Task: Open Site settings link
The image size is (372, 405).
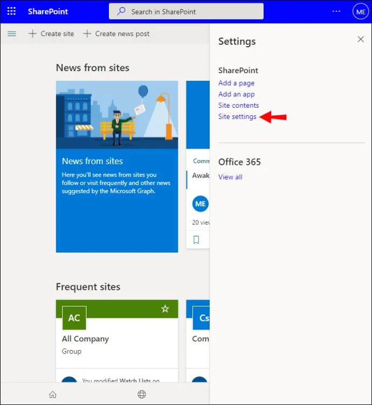Action: pos(237,116)
